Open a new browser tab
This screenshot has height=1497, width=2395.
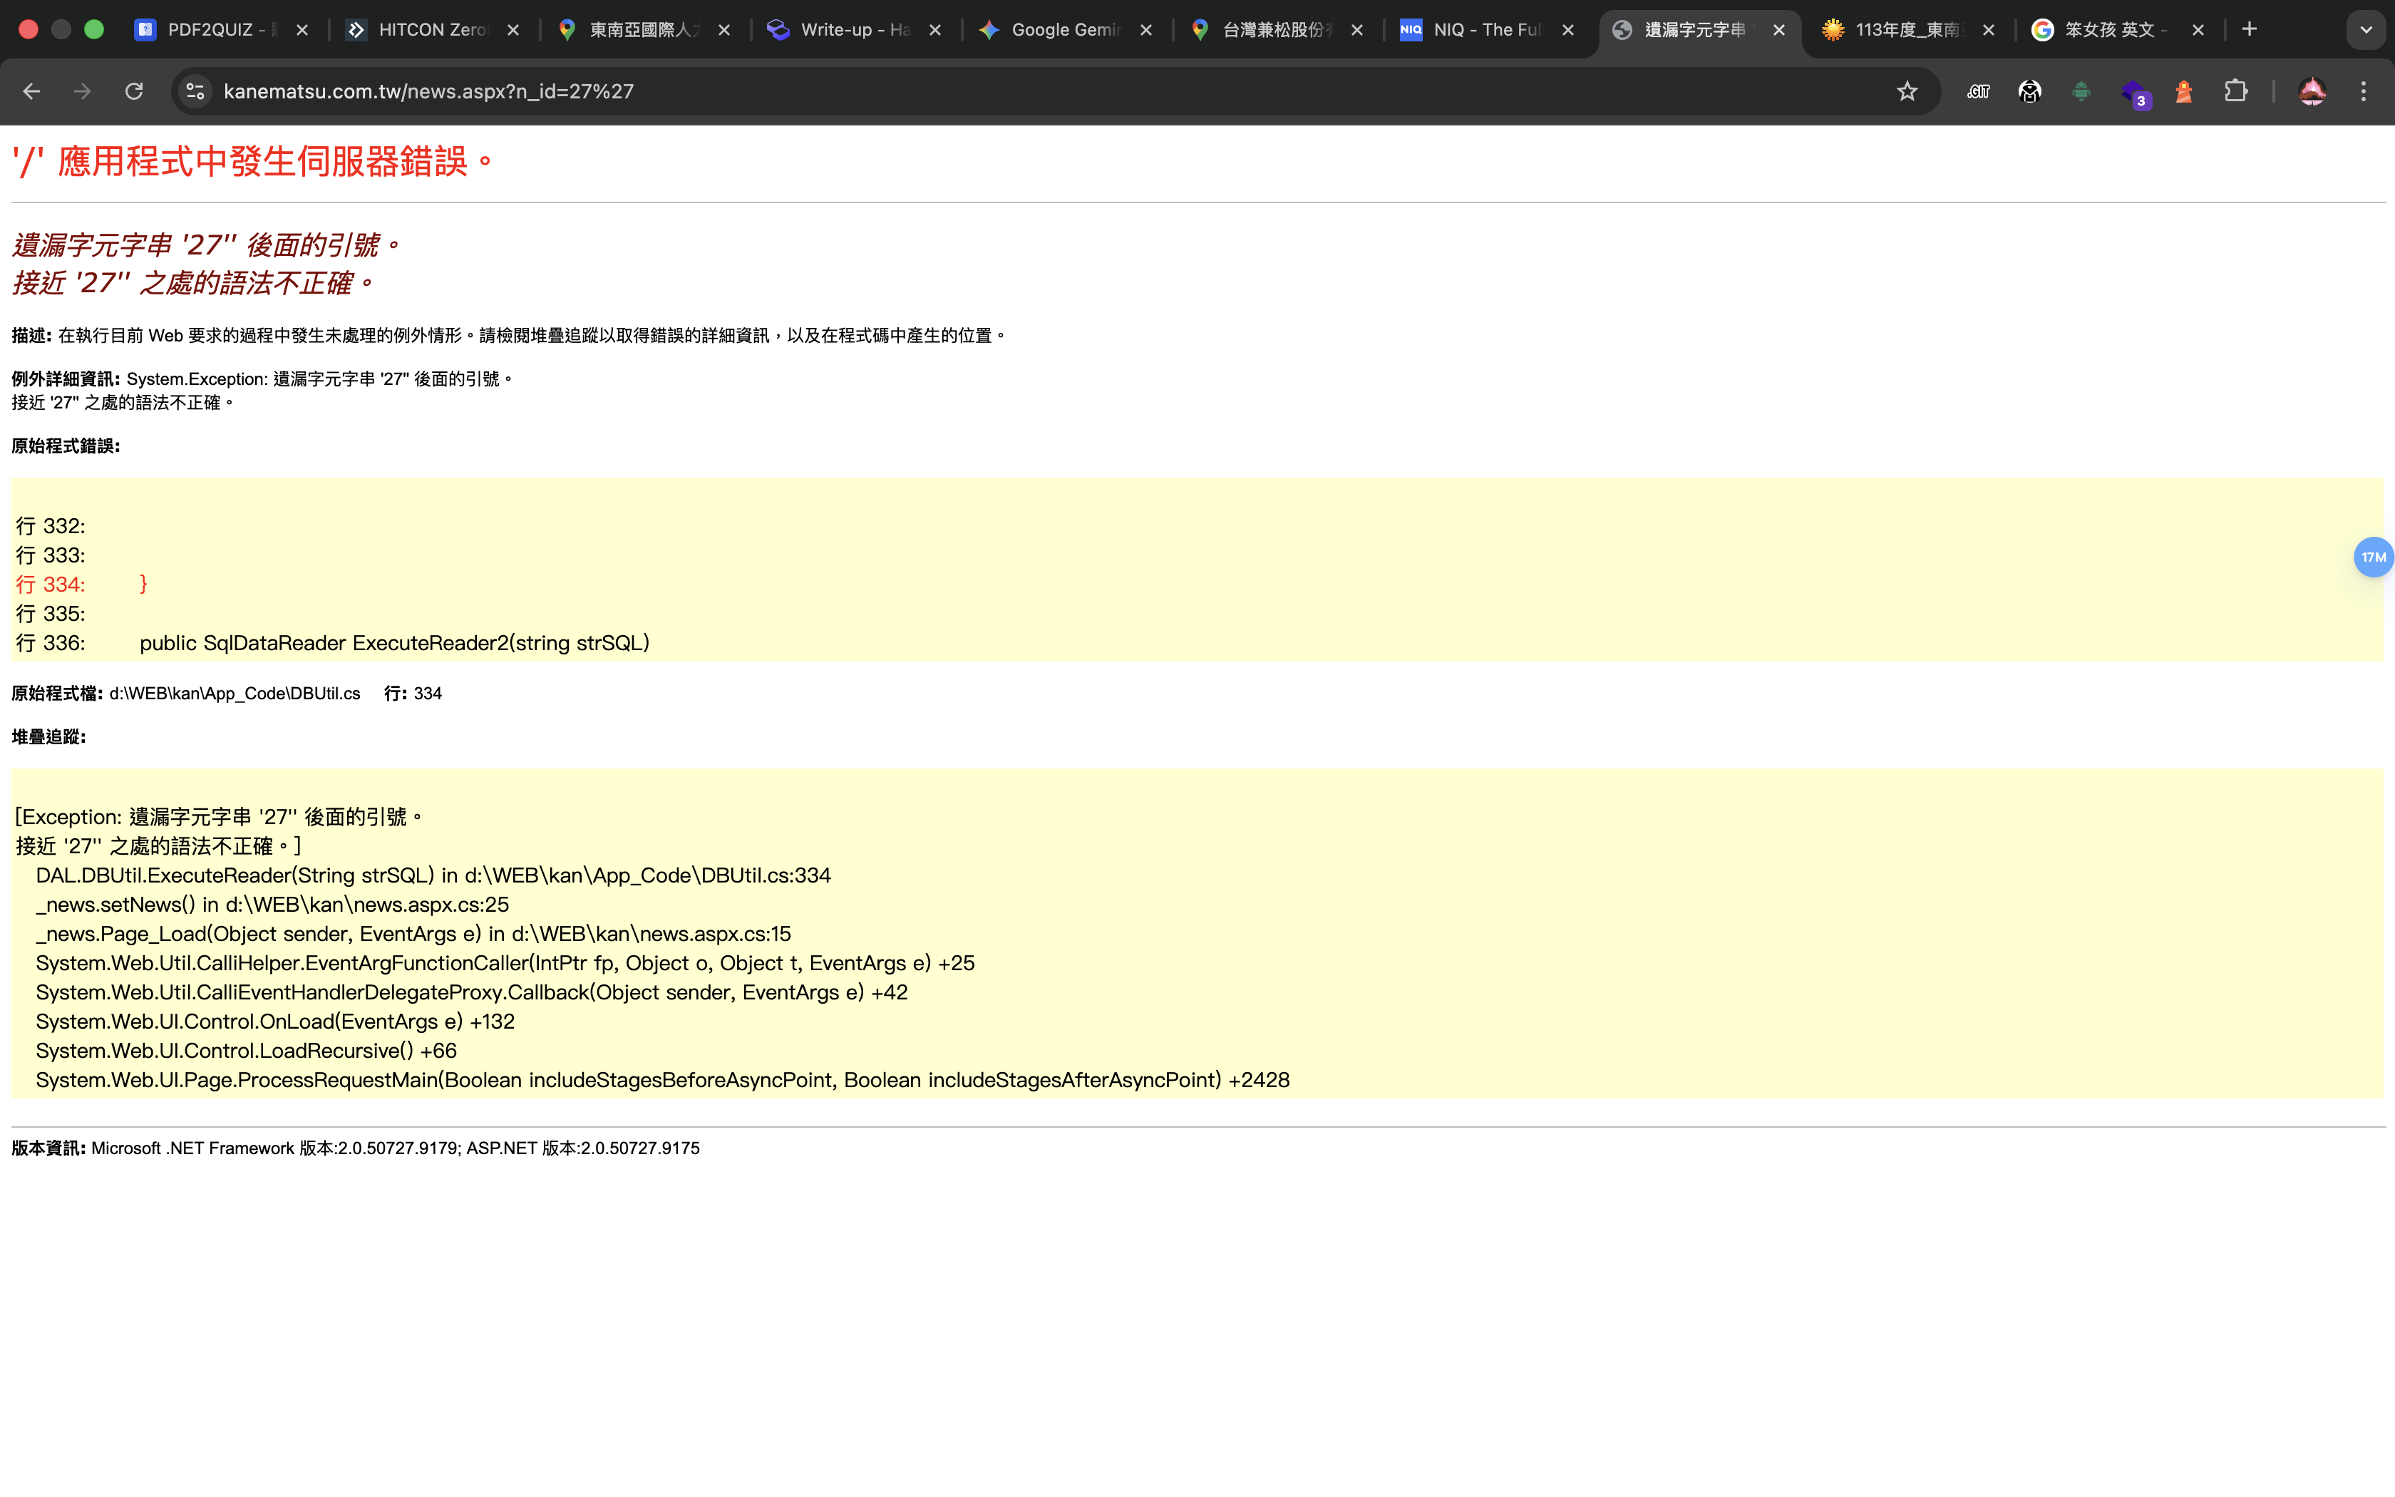[x=2250, y=30]
